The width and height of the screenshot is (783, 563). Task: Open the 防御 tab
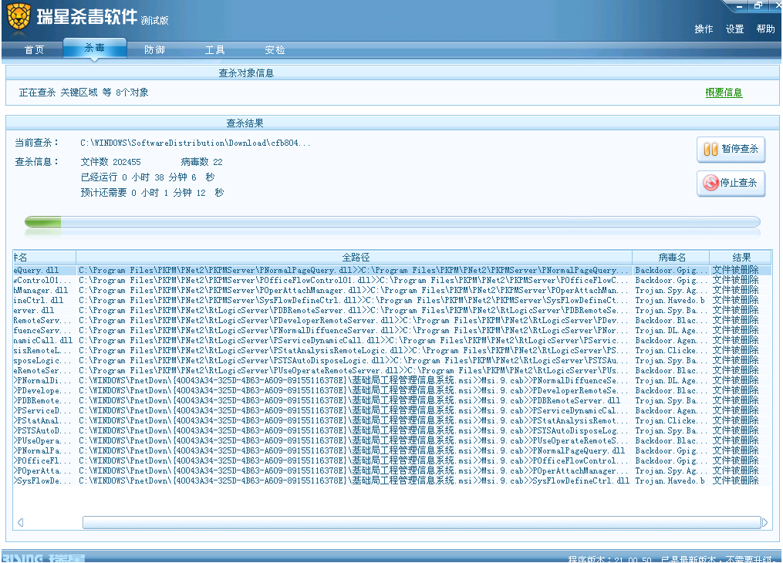154,50
